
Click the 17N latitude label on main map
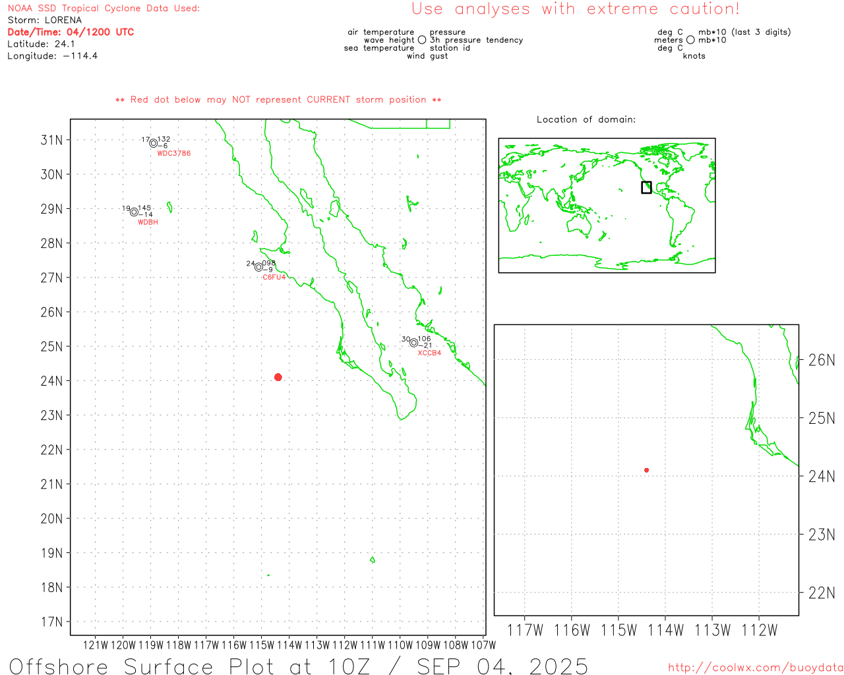pos(52,622)
